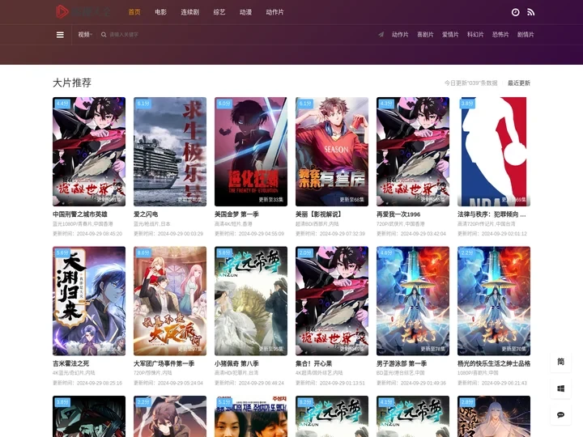
Task: Open 动作片 in the top navigation bar
Action: pyautogui.click(x=274, y=12)
